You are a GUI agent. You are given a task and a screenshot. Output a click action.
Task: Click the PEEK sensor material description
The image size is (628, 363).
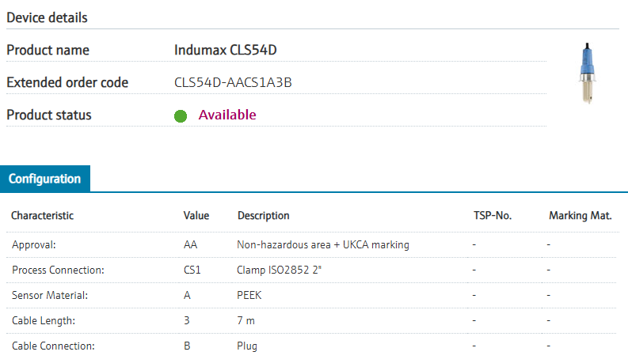point(249,296)
